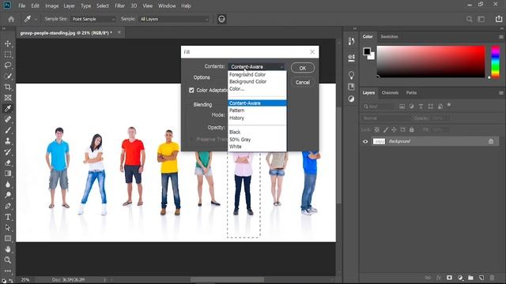Expand the layer blend mode dropdown
The height and width of the screenshot is (284, 506).
(385, 118)
